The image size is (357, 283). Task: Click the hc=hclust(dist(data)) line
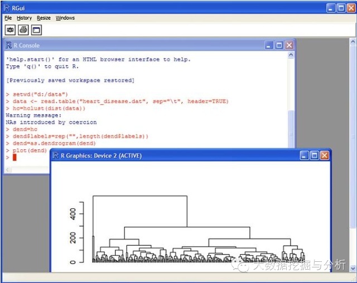click(x=46, y=109)
